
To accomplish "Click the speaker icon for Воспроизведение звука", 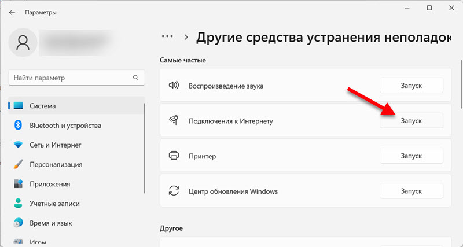I will (x=174, y=86).
